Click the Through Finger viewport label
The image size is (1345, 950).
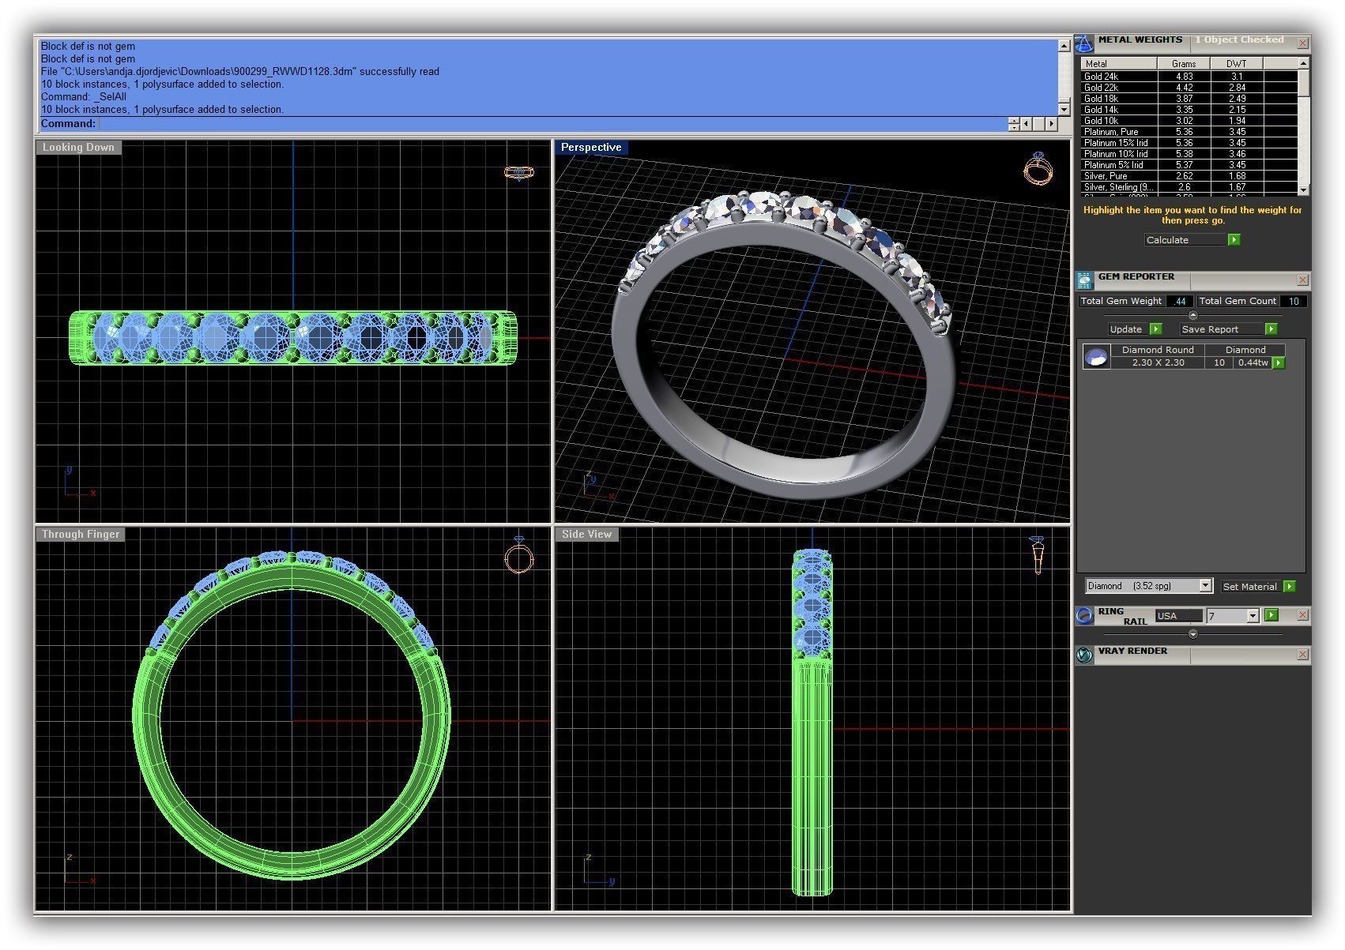click(81, 535)
